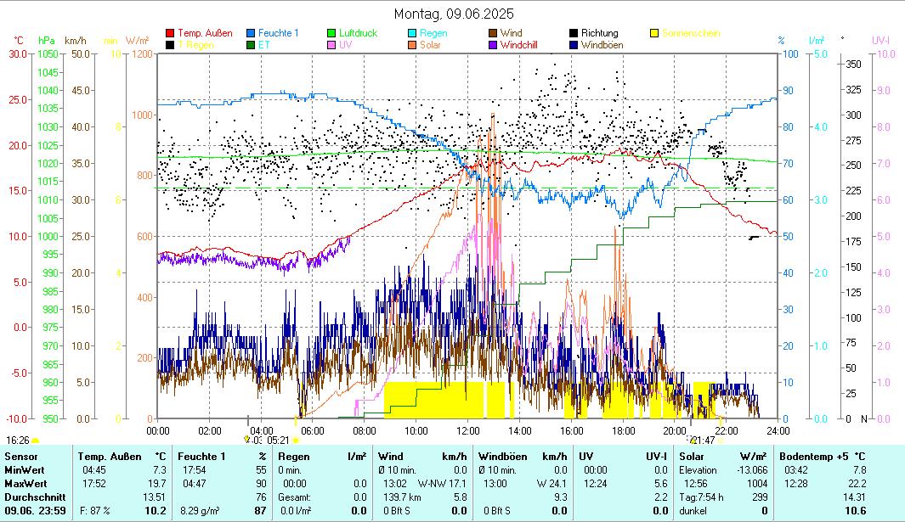Select the MaxWert row label

tap(24, 483)
